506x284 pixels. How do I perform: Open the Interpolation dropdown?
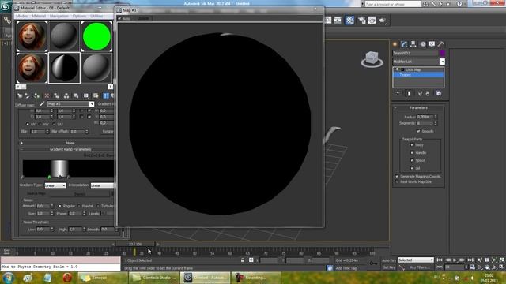tap(102, 185)
